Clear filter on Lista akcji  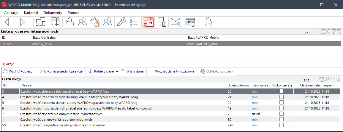click(338, 79)
